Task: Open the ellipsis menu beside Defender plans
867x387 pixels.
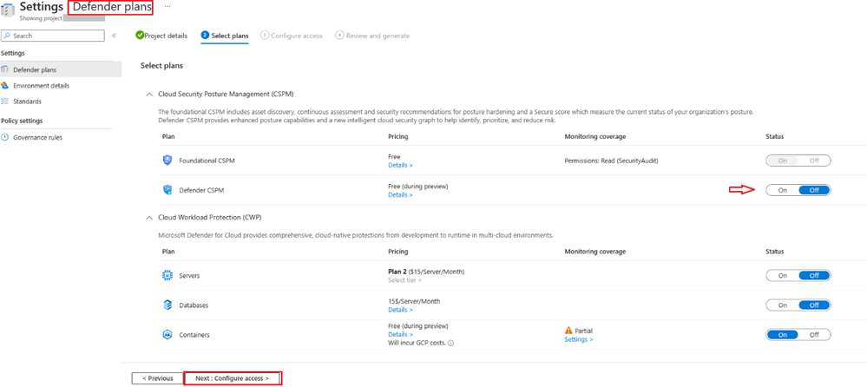Action: click(167, 7)
